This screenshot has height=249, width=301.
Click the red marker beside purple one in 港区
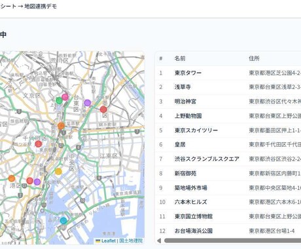[x=30, y=181]
